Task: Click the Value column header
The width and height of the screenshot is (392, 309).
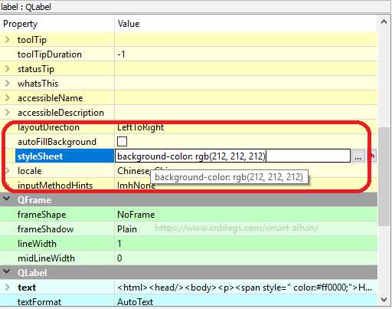Action: pyautogui.click(x=129, y=24)
